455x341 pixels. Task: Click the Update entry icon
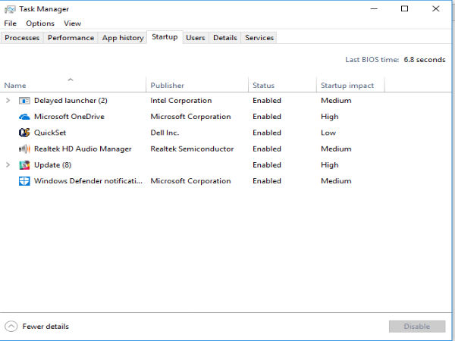24,165
